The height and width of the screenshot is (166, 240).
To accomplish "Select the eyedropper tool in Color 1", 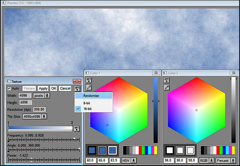I will [89, 87].
